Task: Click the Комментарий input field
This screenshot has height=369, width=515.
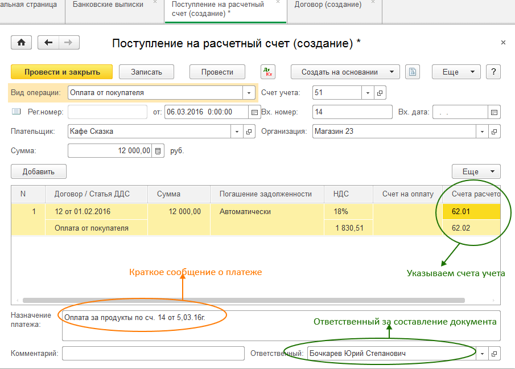Action: (154, 354)
